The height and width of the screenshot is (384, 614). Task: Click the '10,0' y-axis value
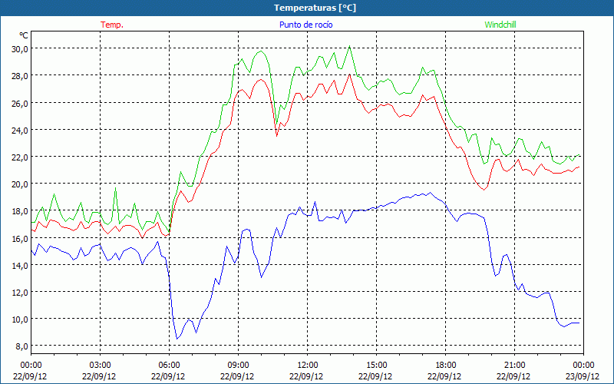20,319
